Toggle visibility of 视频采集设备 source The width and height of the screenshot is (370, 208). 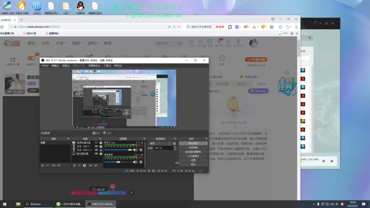coord(96,143)
